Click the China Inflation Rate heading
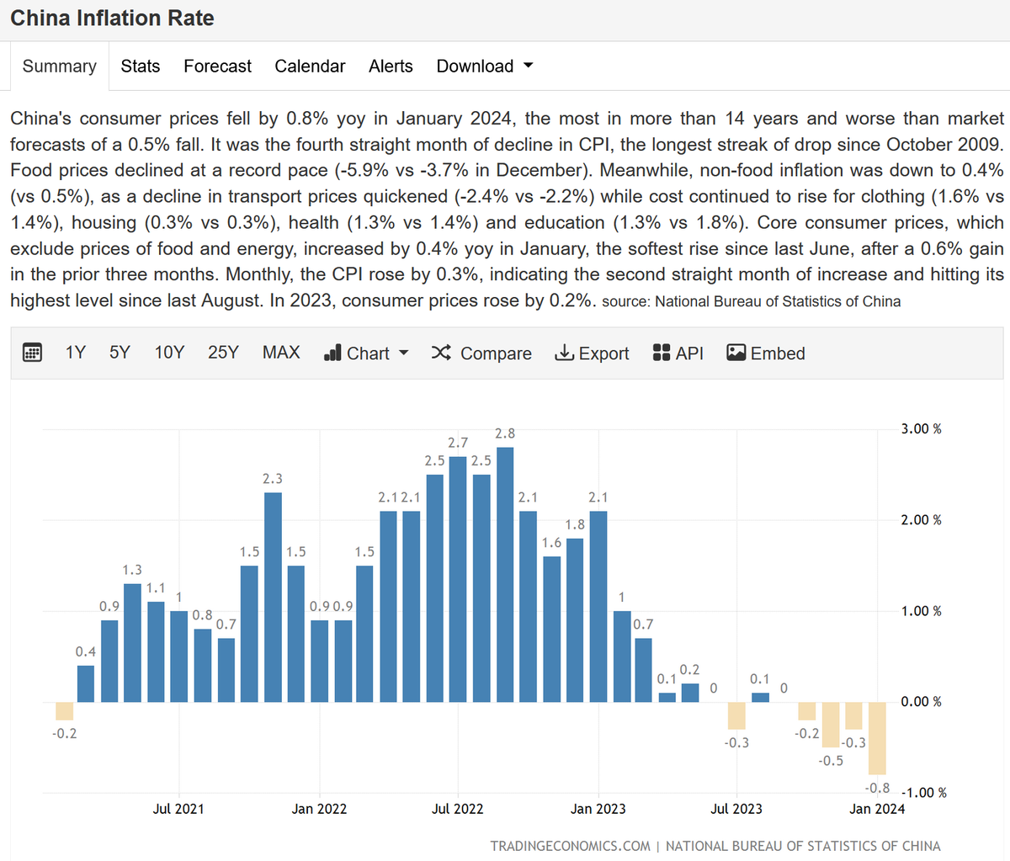 112,19
